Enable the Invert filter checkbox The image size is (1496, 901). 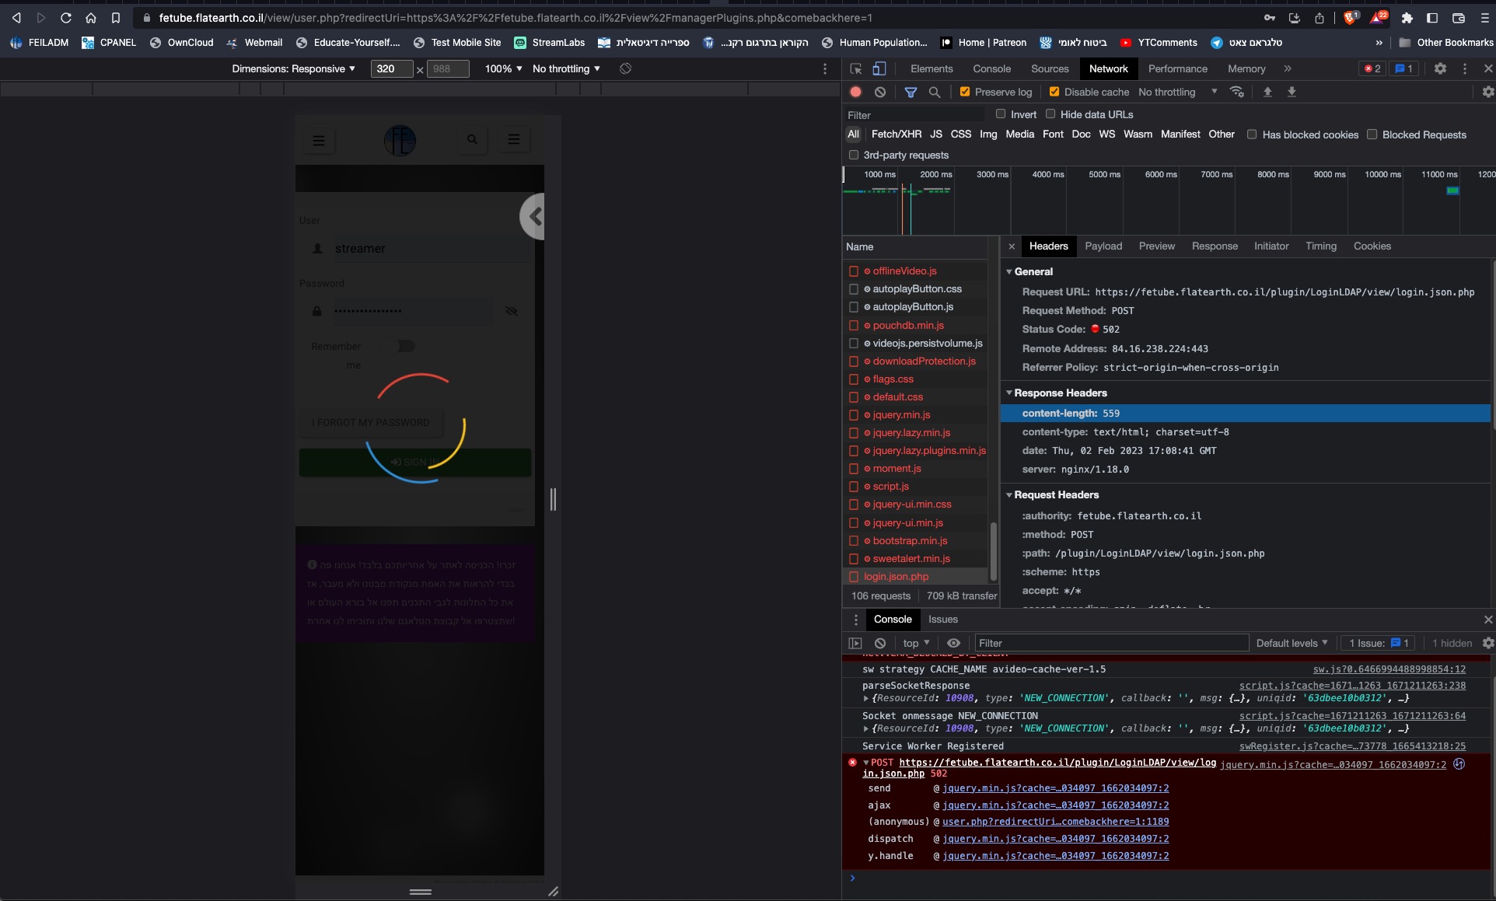pos(1001,114)
